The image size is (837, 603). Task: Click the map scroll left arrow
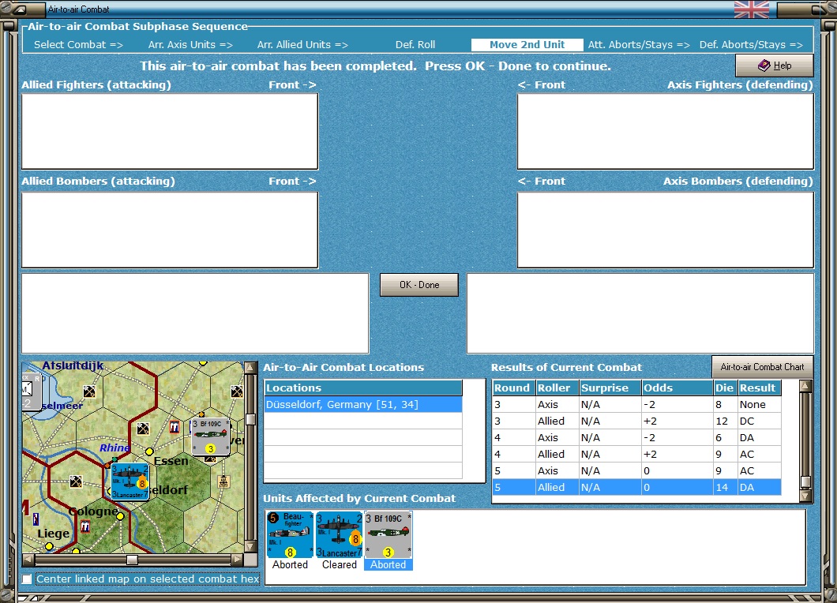(x=28, y=560)
